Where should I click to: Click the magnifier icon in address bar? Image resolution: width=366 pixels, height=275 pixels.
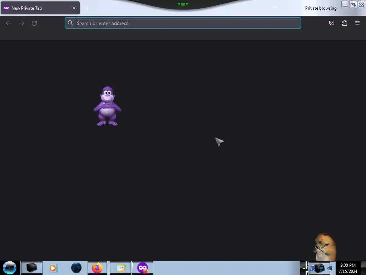coord(70,23)
